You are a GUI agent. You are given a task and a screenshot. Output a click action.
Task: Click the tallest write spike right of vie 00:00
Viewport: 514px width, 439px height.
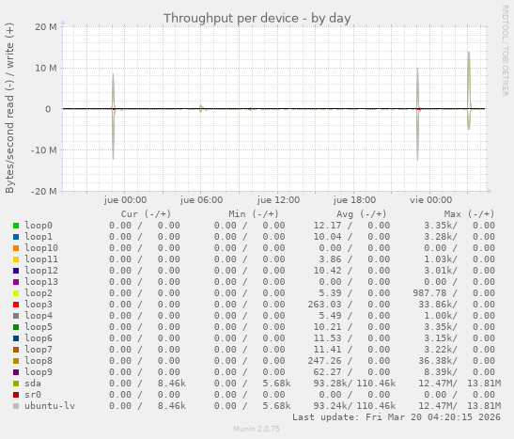click(469, 79)
